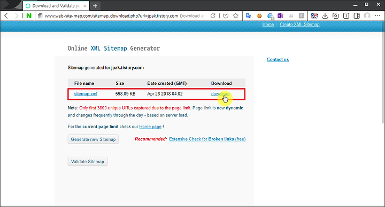
Task: Open the OneNote clipper extension
Action: click(x=280, y=16)
